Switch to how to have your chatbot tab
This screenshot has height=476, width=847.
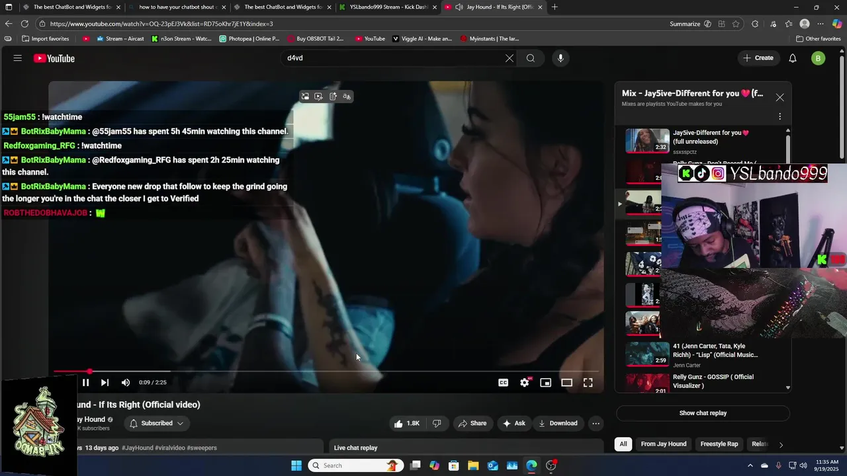click(177, 7)
